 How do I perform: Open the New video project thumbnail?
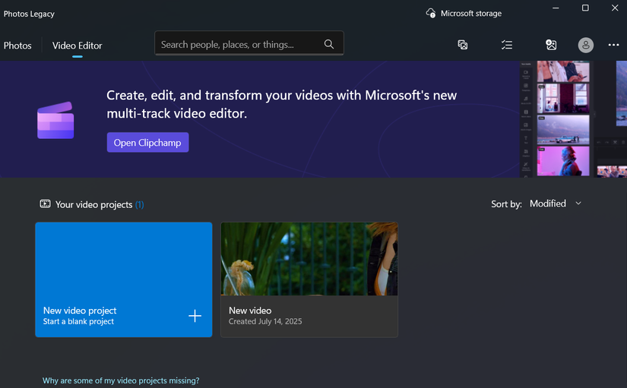tap(309, 258)
